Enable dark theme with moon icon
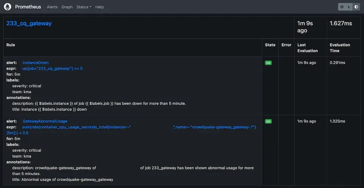 [349, 7]
